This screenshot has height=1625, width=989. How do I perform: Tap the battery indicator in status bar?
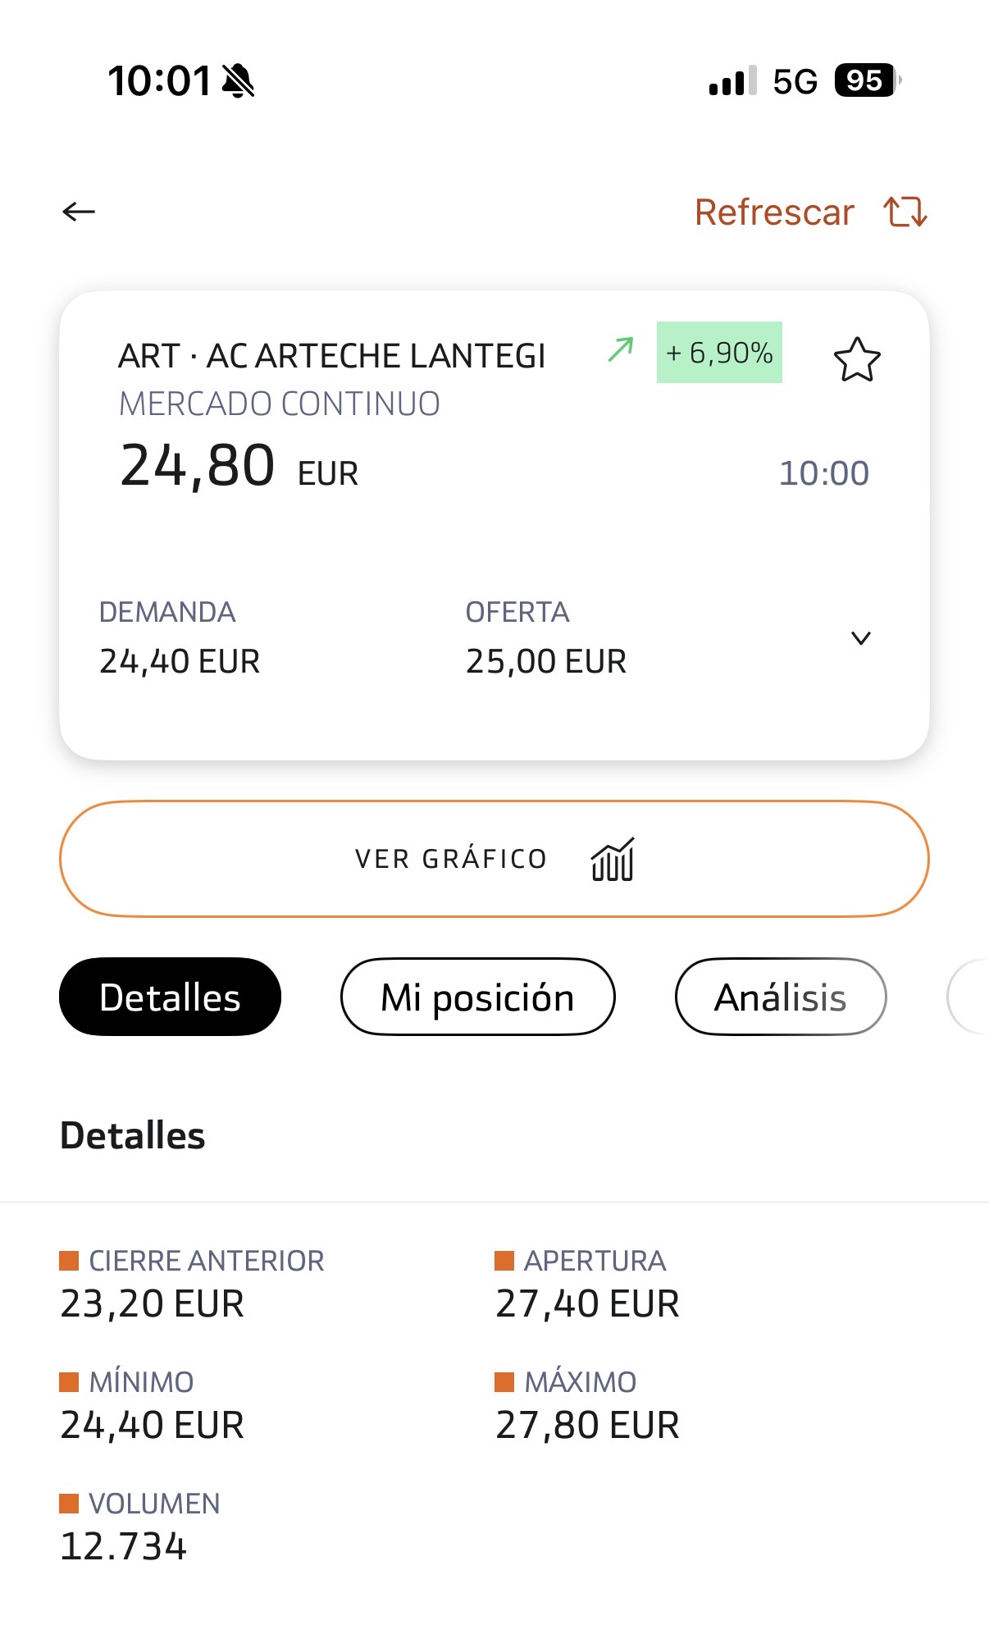pos(866,80)
